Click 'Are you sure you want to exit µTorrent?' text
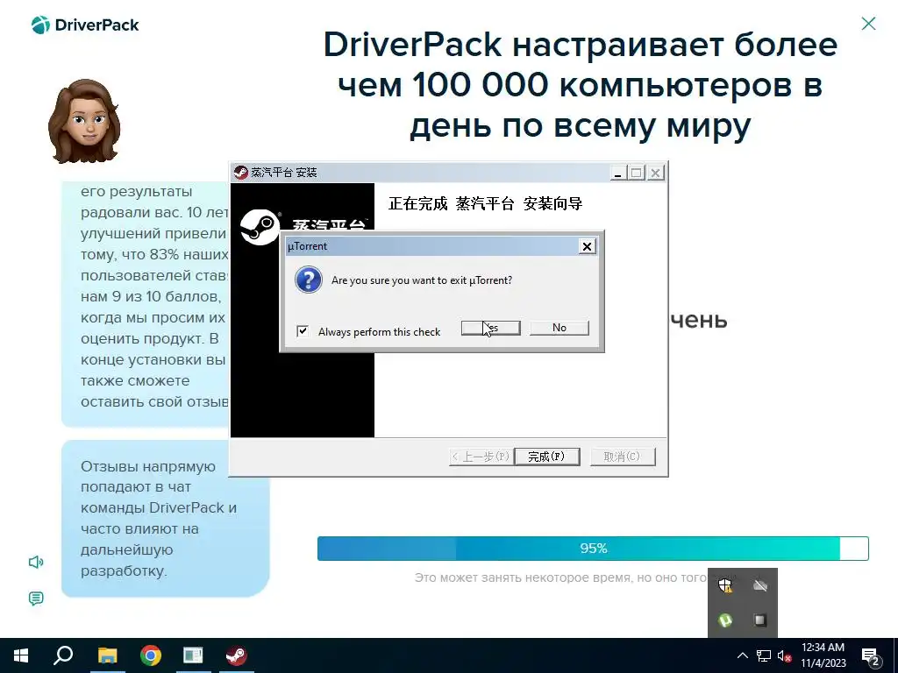The height and width of the screenshot is (673, 898). click(422, 280)
